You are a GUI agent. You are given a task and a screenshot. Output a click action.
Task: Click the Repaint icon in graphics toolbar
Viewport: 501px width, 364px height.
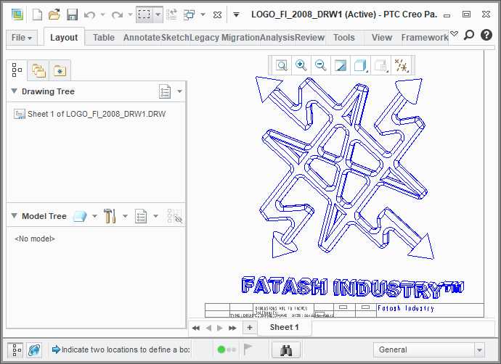(341, 65)
